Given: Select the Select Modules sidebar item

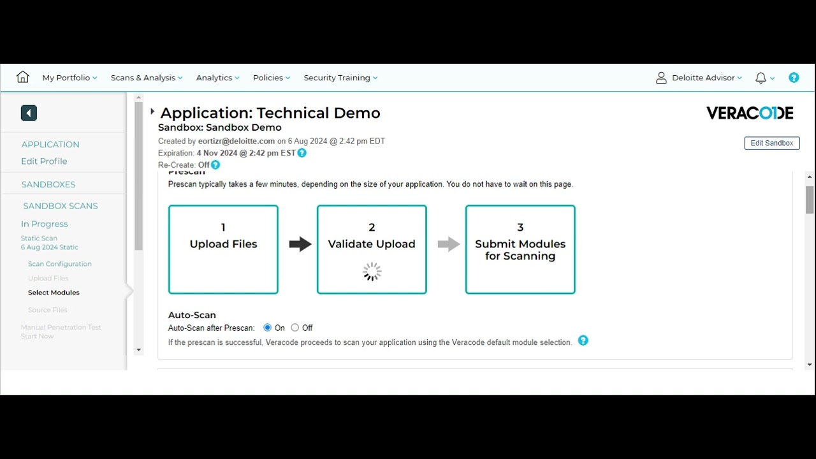Looking at the screenshot, I should (54, 293).
